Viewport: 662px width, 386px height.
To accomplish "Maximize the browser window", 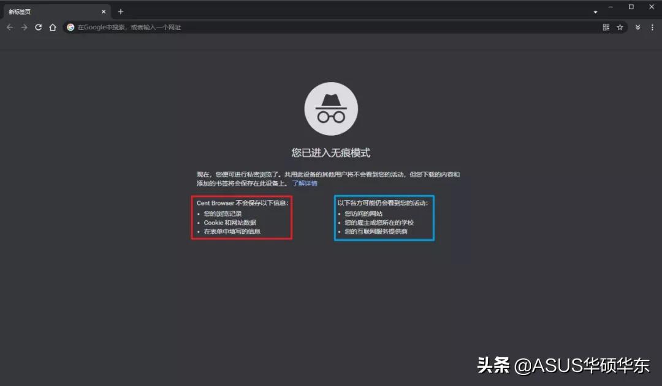I will click(631, 7).
